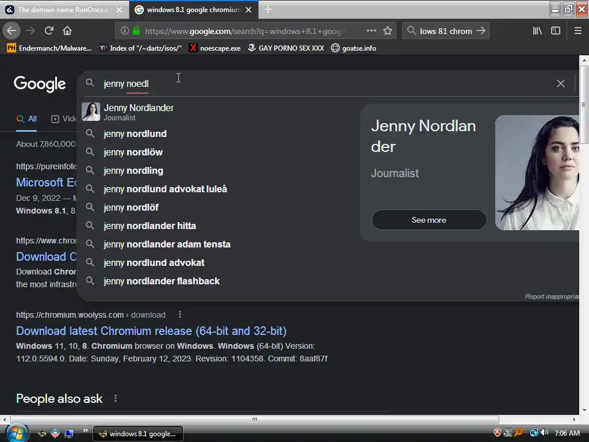Image resolution: width=589 pixels, height=442 pixels.
Task: Select the All results tab
Action: [x=26, y=119]
